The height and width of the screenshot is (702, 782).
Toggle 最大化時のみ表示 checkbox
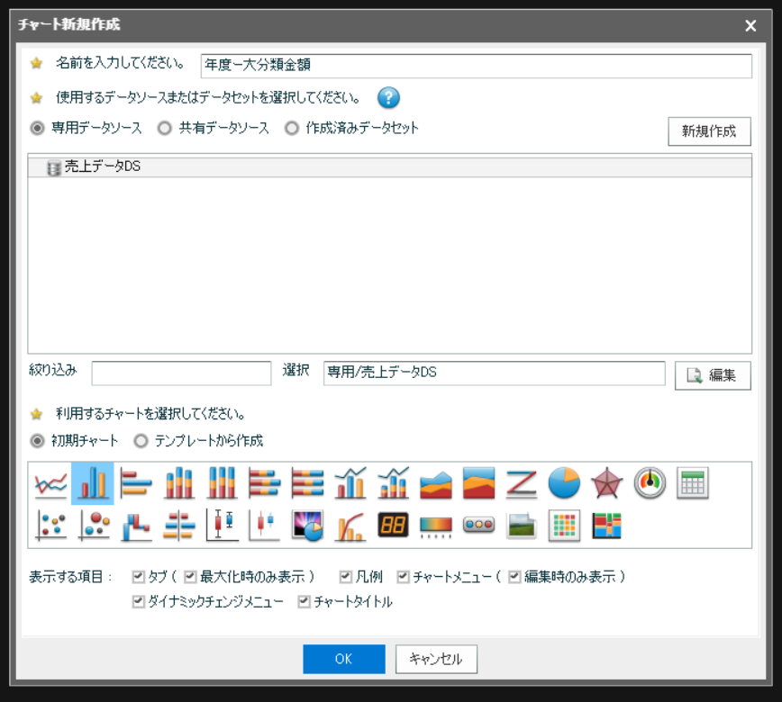190,577
